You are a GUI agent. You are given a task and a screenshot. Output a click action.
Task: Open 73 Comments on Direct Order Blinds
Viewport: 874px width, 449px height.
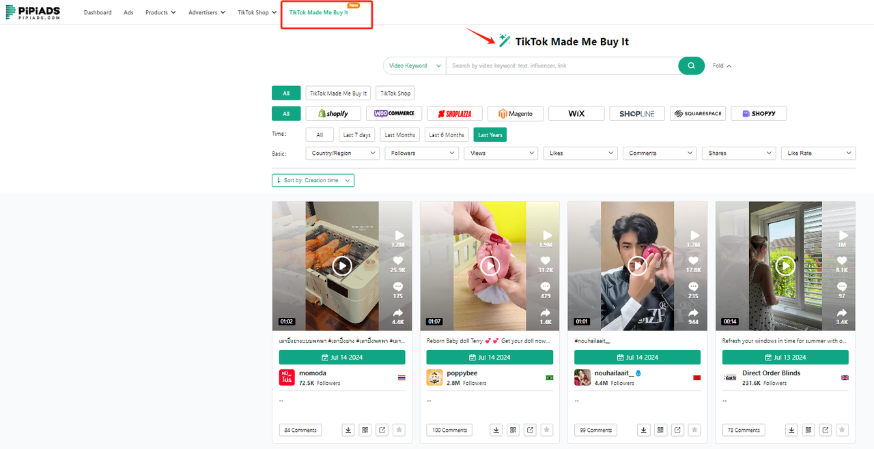pos(744,430)
